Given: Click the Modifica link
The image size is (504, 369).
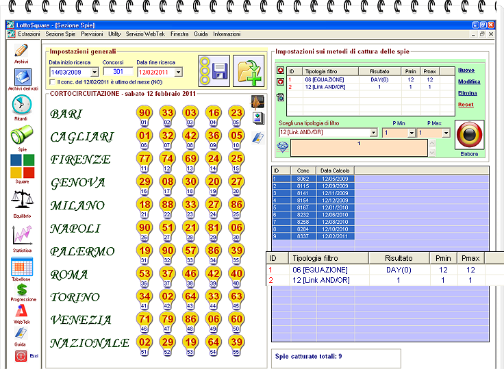Looking at the screenshot, I should click(x=469, y=81).
